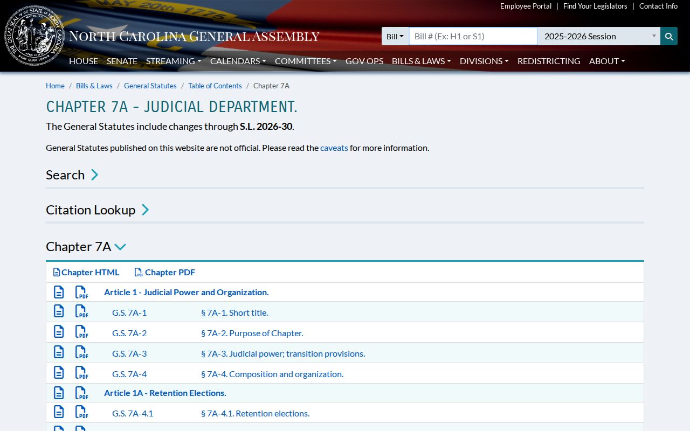
Task: Open HTML icon for G.S. 7A-3 row
Action: point(59,352)
